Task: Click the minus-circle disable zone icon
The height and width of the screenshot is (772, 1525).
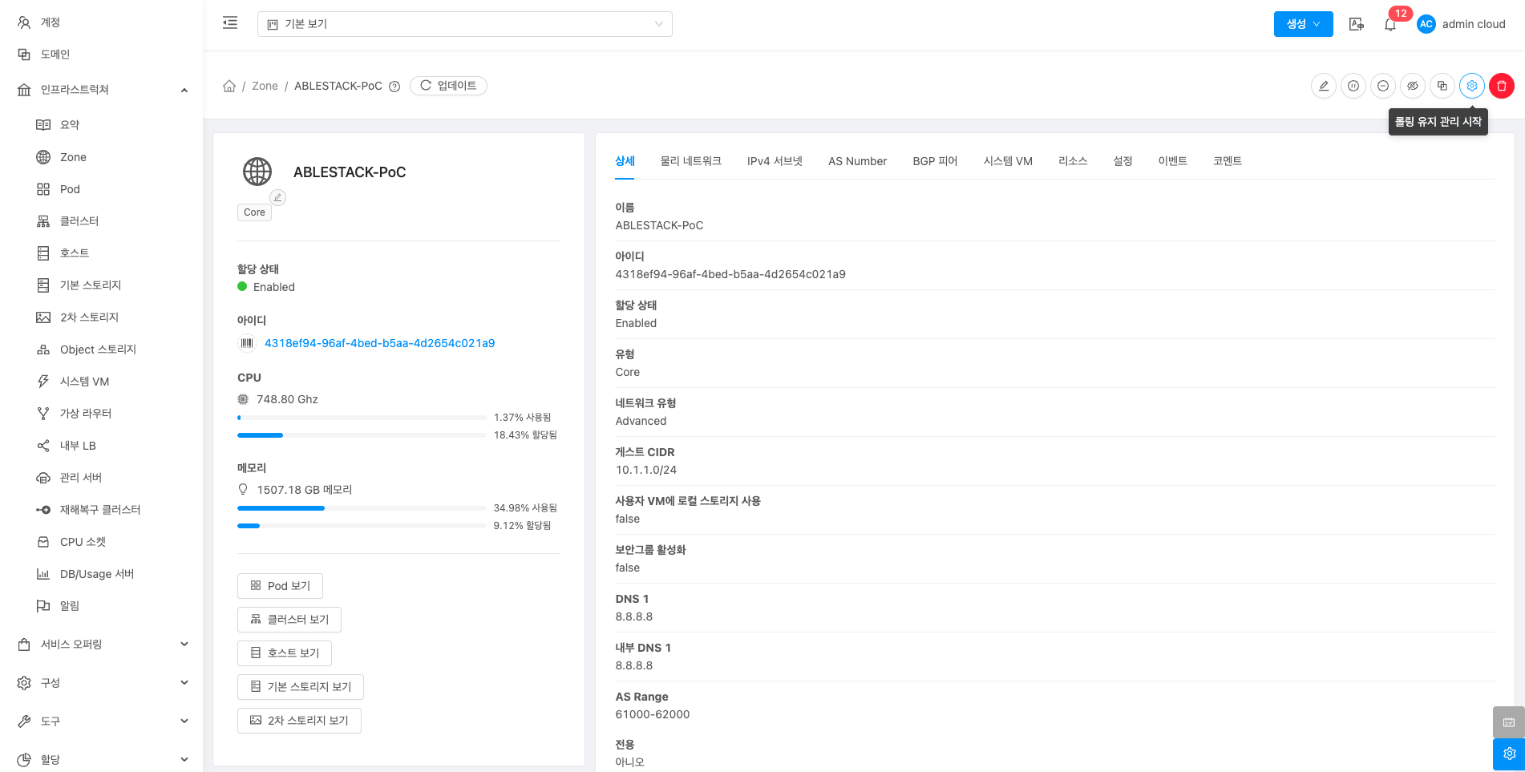Action: pos(1383,86)
